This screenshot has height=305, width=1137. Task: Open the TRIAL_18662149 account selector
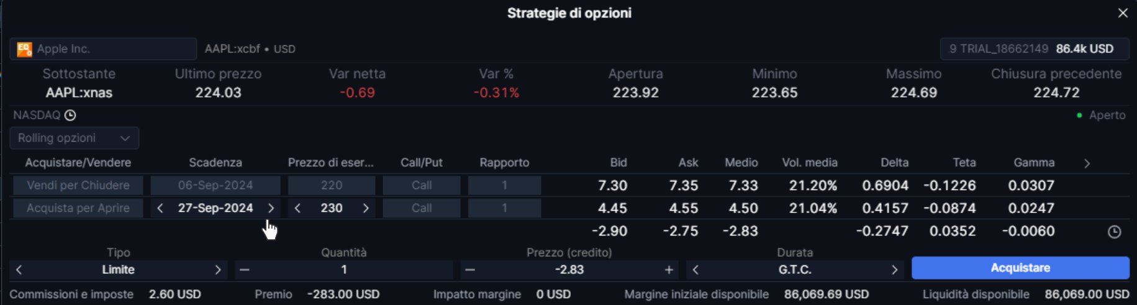click(1035, 48)
